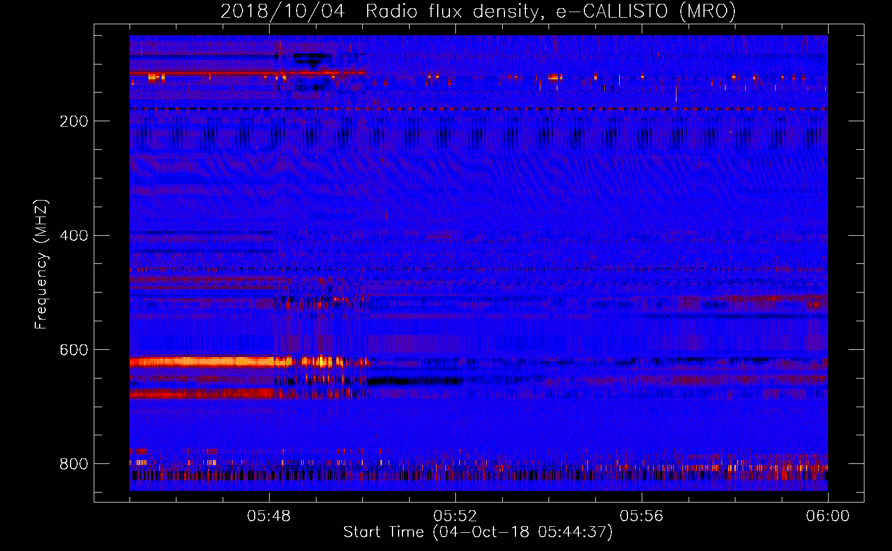The height and width of the screenshot is (551, 892).
Task: Click the 200 frequency tick label
Action: pyautogui.click(x=74, y=121)
